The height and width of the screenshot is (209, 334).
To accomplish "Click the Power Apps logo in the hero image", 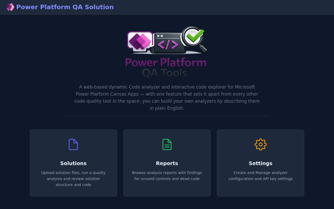I will 139,42.
